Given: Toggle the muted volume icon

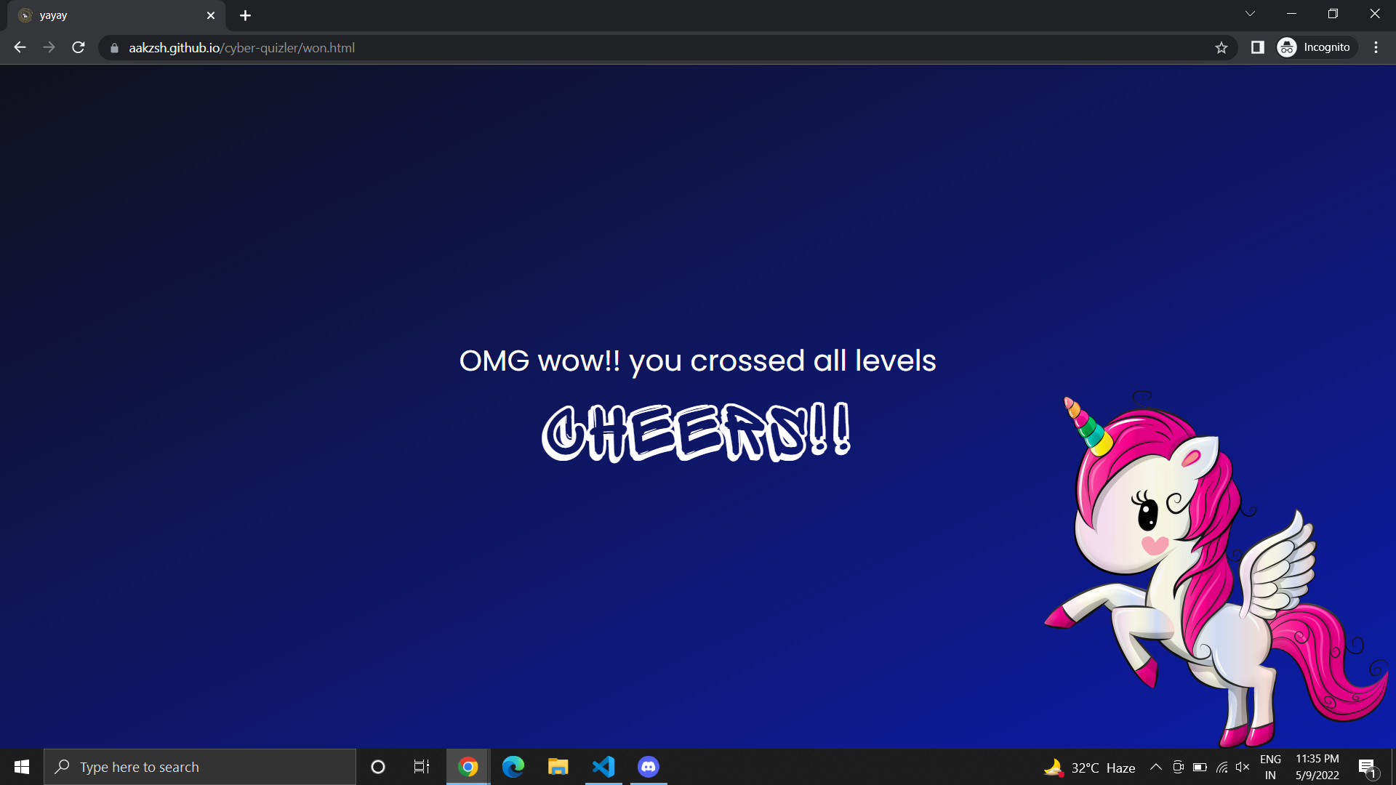Looking at the screenshot, I should point(1243,767).
